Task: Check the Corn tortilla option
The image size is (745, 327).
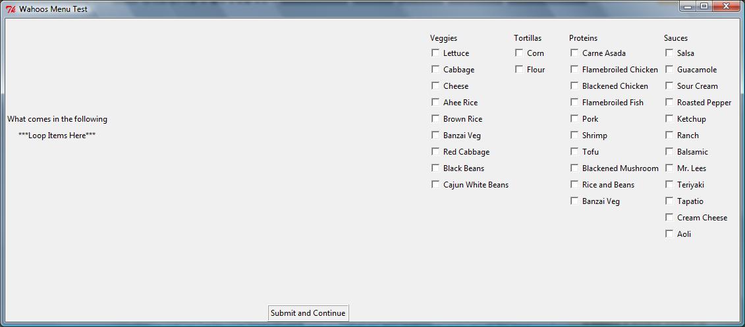Action: [x=519, y=53]
